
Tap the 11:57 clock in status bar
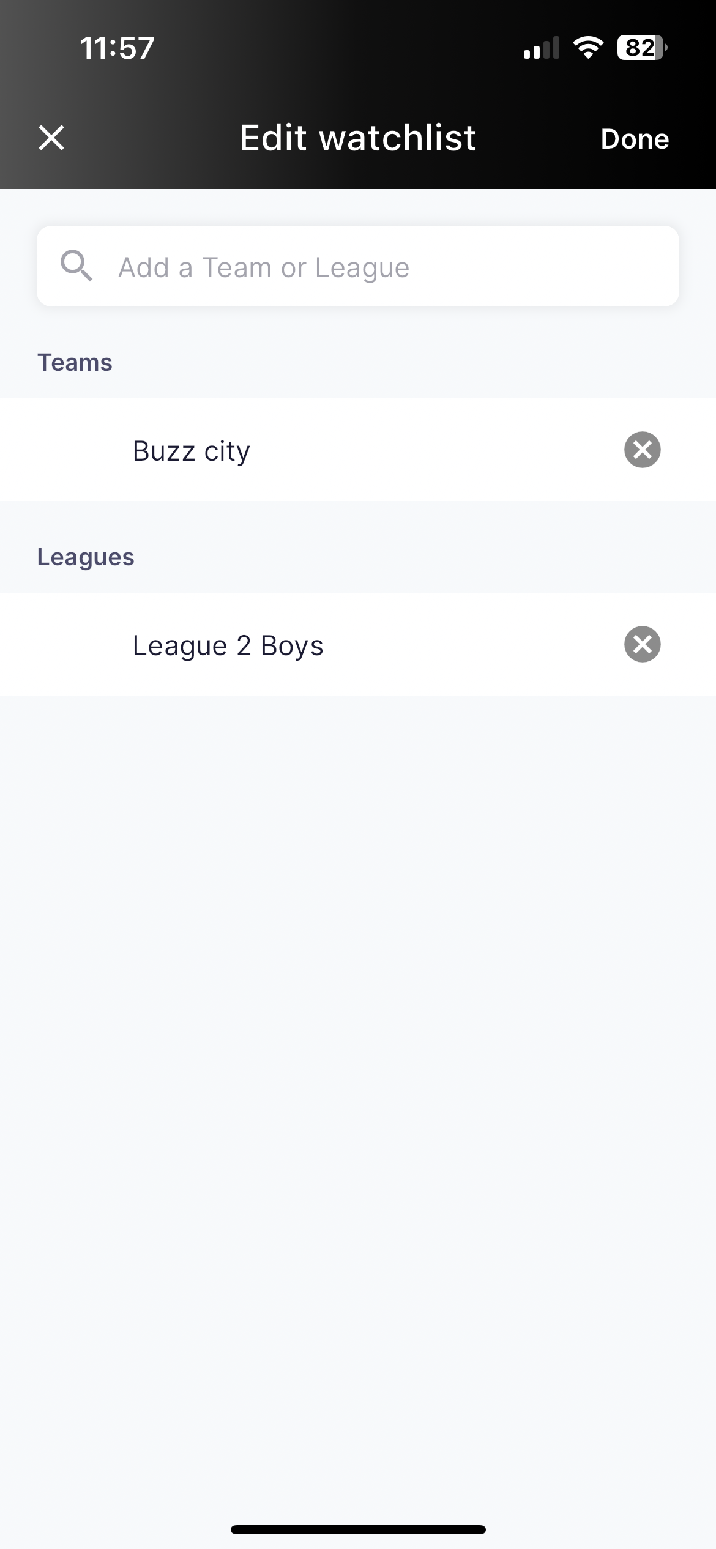[x=117, y=48]
